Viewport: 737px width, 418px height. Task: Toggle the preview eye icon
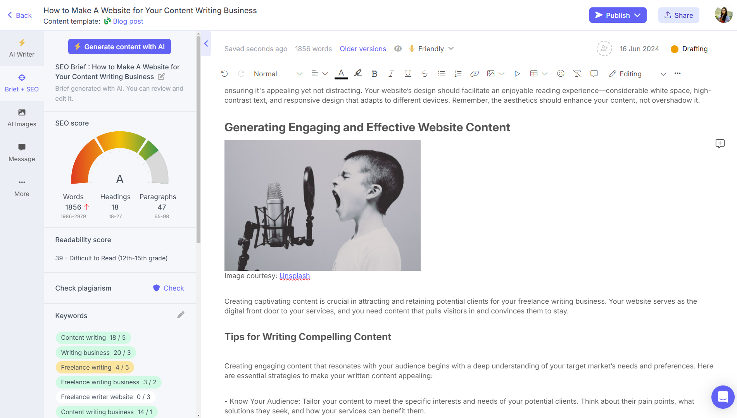398,49
